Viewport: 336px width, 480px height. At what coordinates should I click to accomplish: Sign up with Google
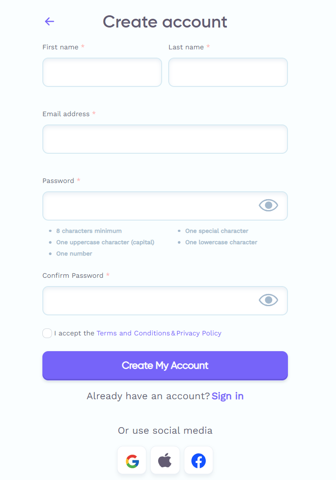(x=132, y=460)
